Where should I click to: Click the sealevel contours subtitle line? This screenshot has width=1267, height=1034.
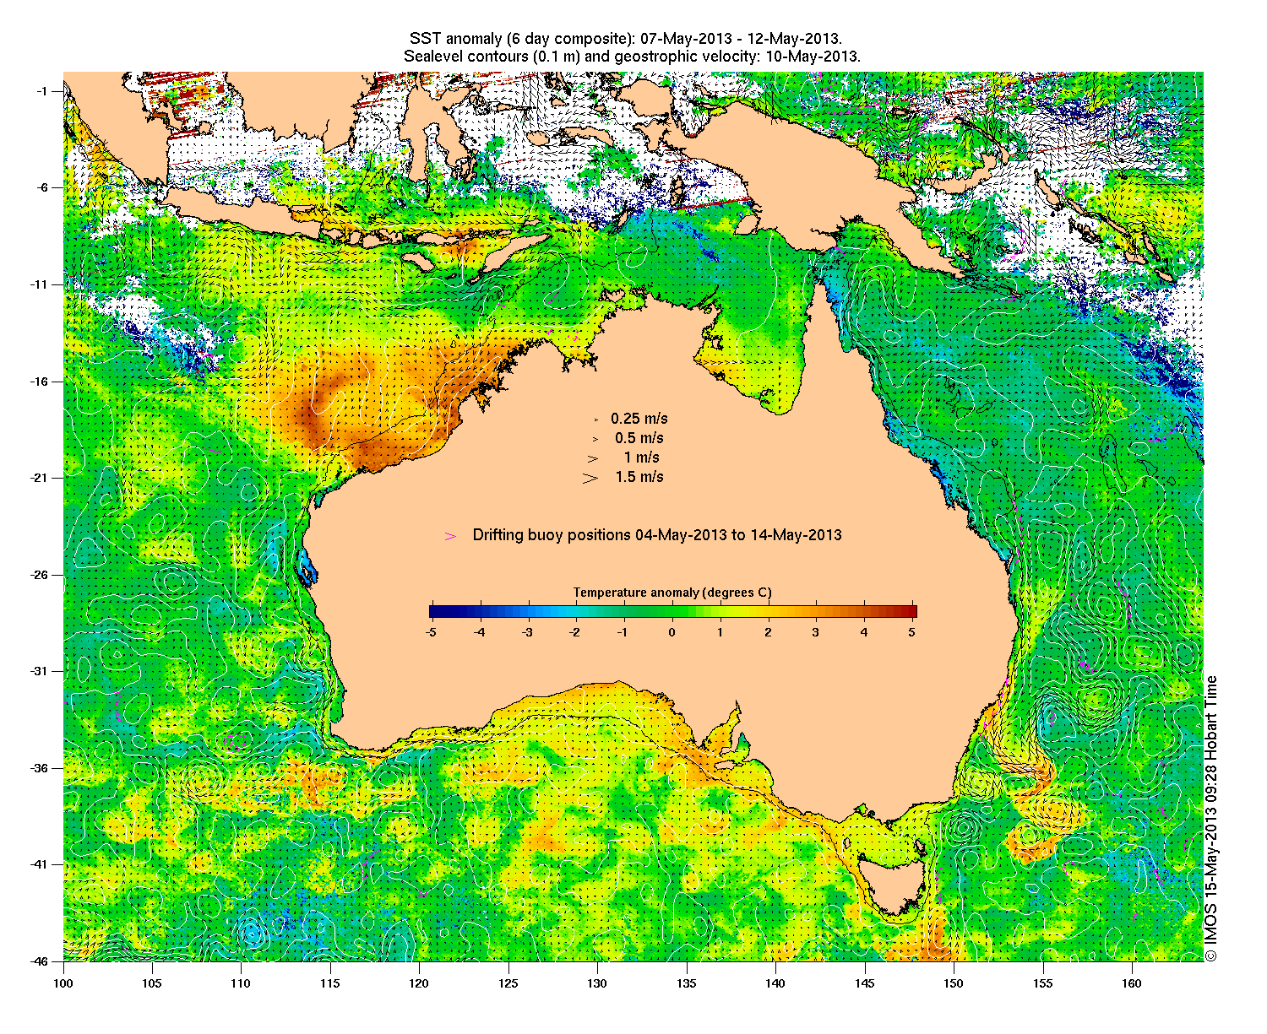[x=632, y=57]
